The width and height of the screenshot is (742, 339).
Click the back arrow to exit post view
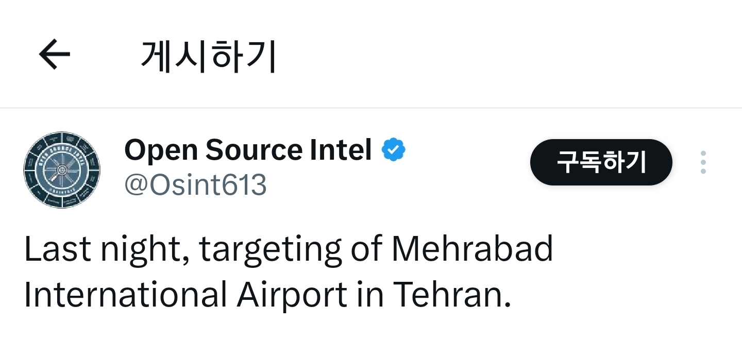pos(54,54)
